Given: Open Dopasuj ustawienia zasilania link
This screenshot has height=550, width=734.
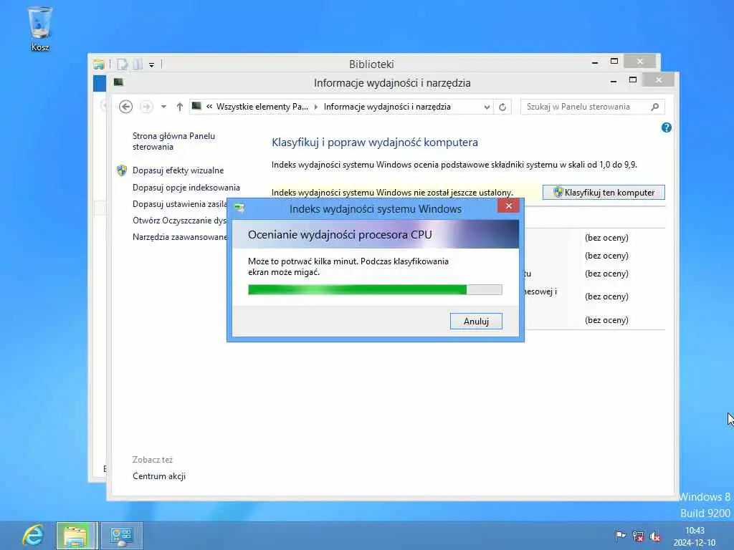Looking at the screenshot, I should click(179, 204).
